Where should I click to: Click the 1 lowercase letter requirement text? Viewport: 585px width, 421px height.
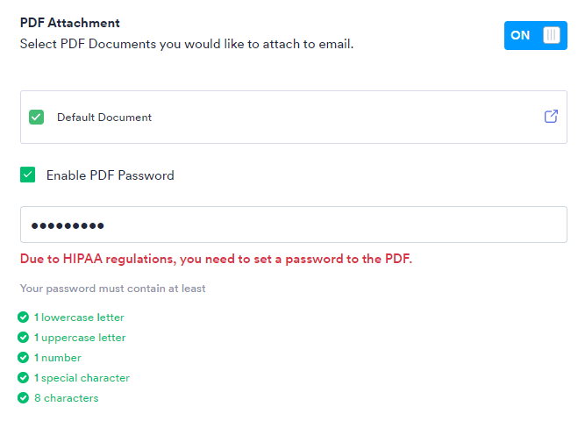point(79,318)
